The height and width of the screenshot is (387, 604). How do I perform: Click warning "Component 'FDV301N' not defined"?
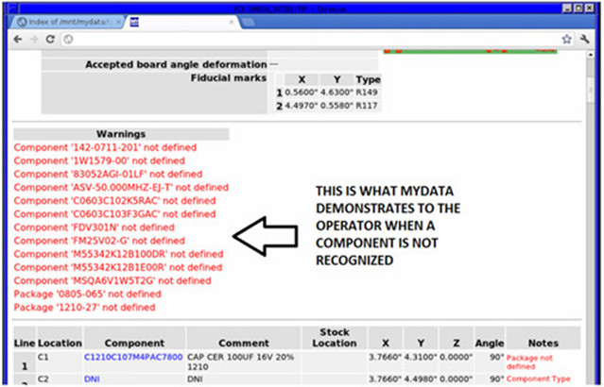[95, 227]
